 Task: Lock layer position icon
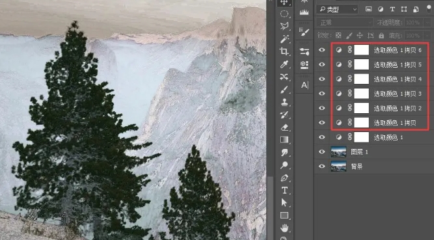pos(360,35)
